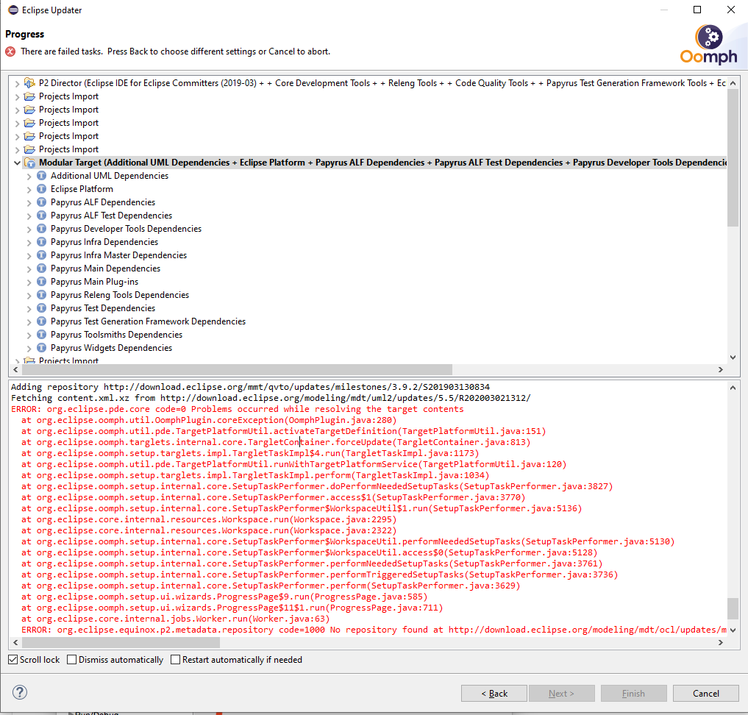Select Papyrus Releng Tools Dependencies row
748x715 pixels.
(x=120, y=295)
